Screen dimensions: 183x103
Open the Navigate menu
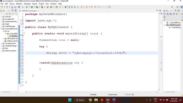[27, 4]
